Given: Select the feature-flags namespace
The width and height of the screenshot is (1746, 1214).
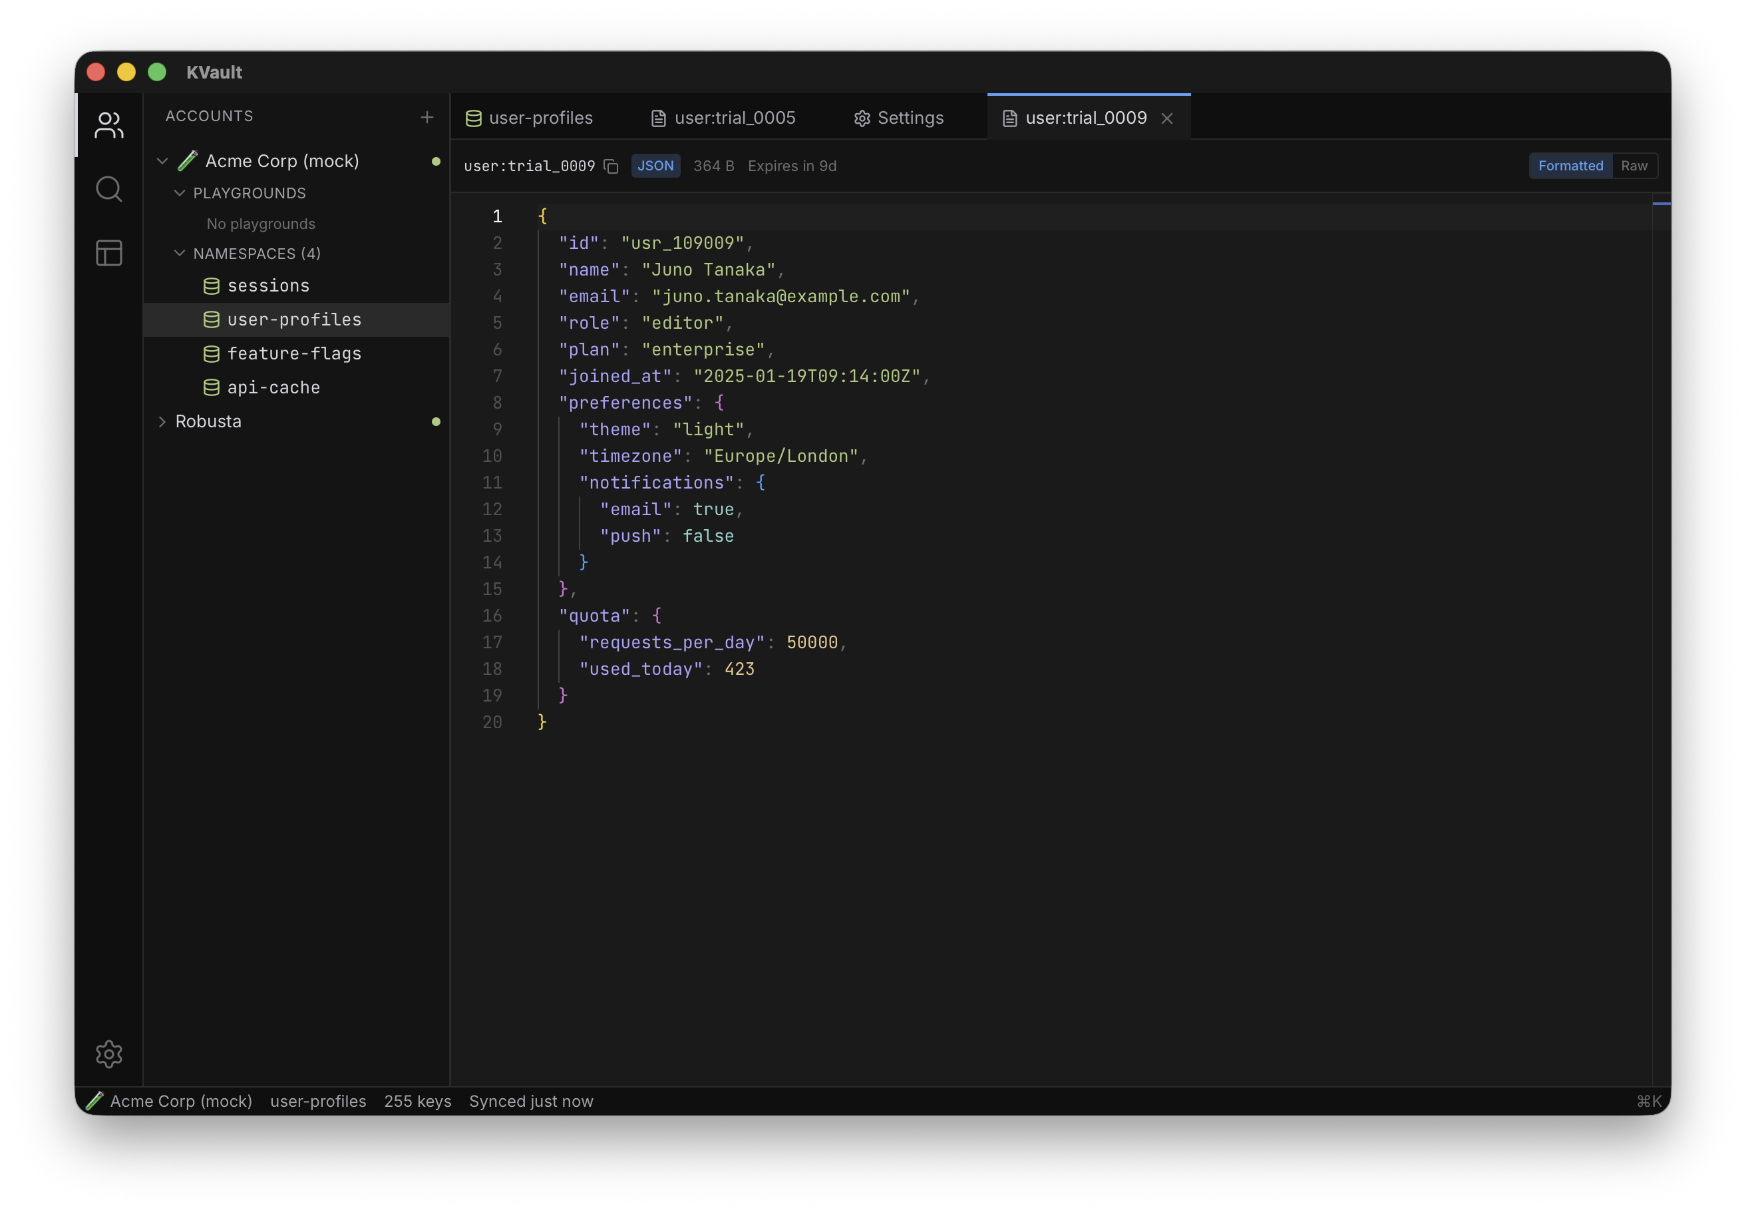Looking at the screenshot, I should [x=293, y=353].
